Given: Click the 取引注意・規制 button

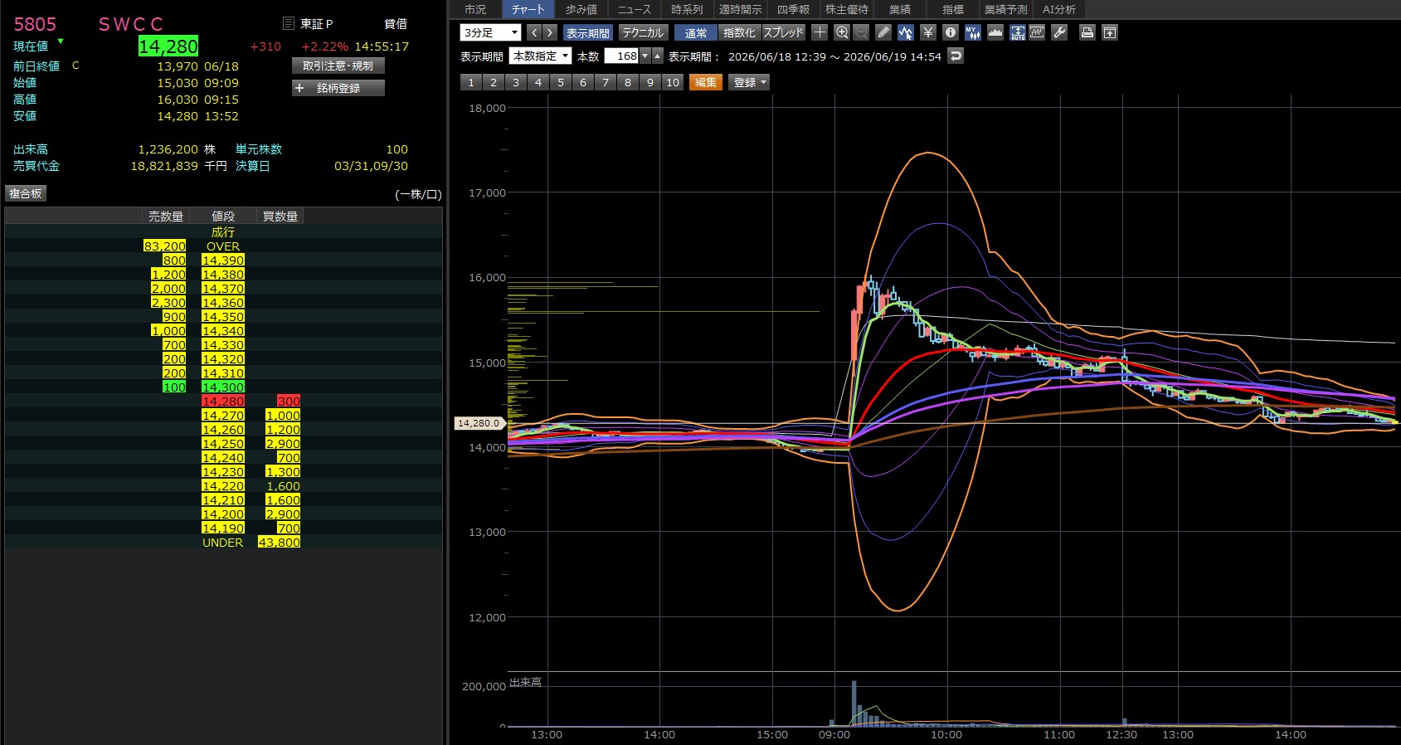Looking at the screenshot, I should click(x=338, y=66).
